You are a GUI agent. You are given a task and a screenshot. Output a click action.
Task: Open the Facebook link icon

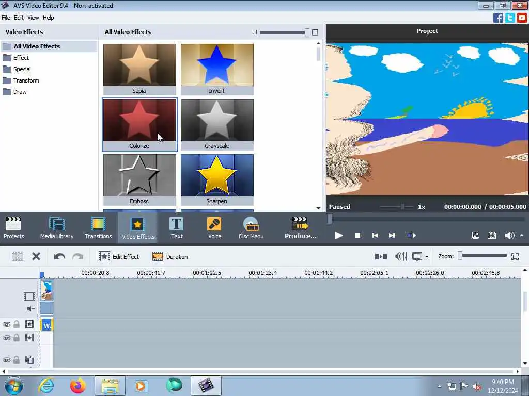click(498, 18)
